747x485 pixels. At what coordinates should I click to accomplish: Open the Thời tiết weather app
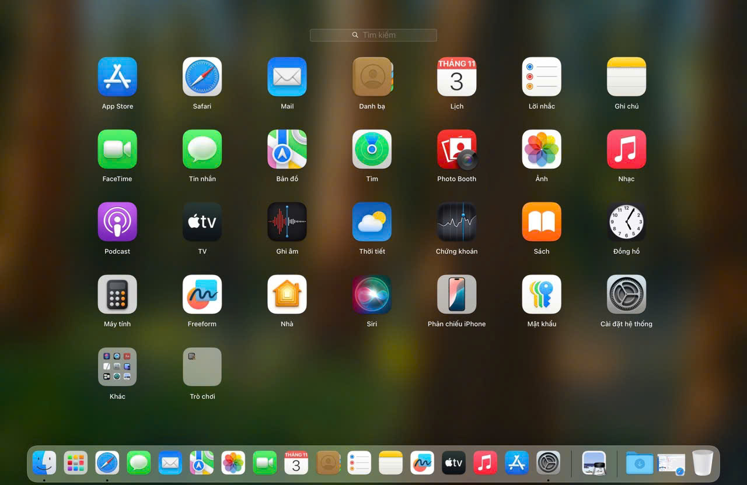click(x=372, y=222)
